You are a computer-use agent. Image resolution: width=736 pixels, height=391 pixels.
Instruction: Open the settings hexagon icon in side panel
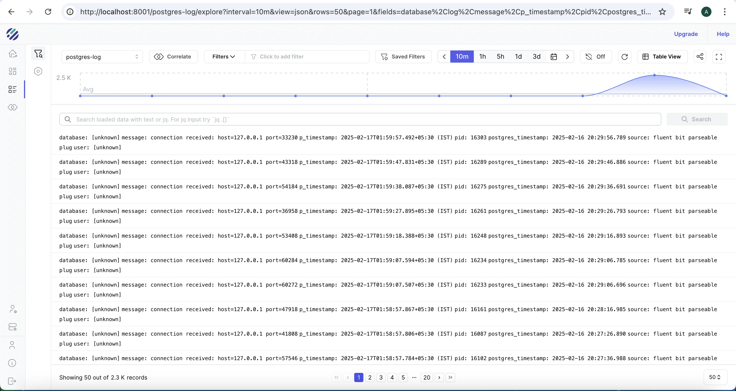click(x=38, y=71)
